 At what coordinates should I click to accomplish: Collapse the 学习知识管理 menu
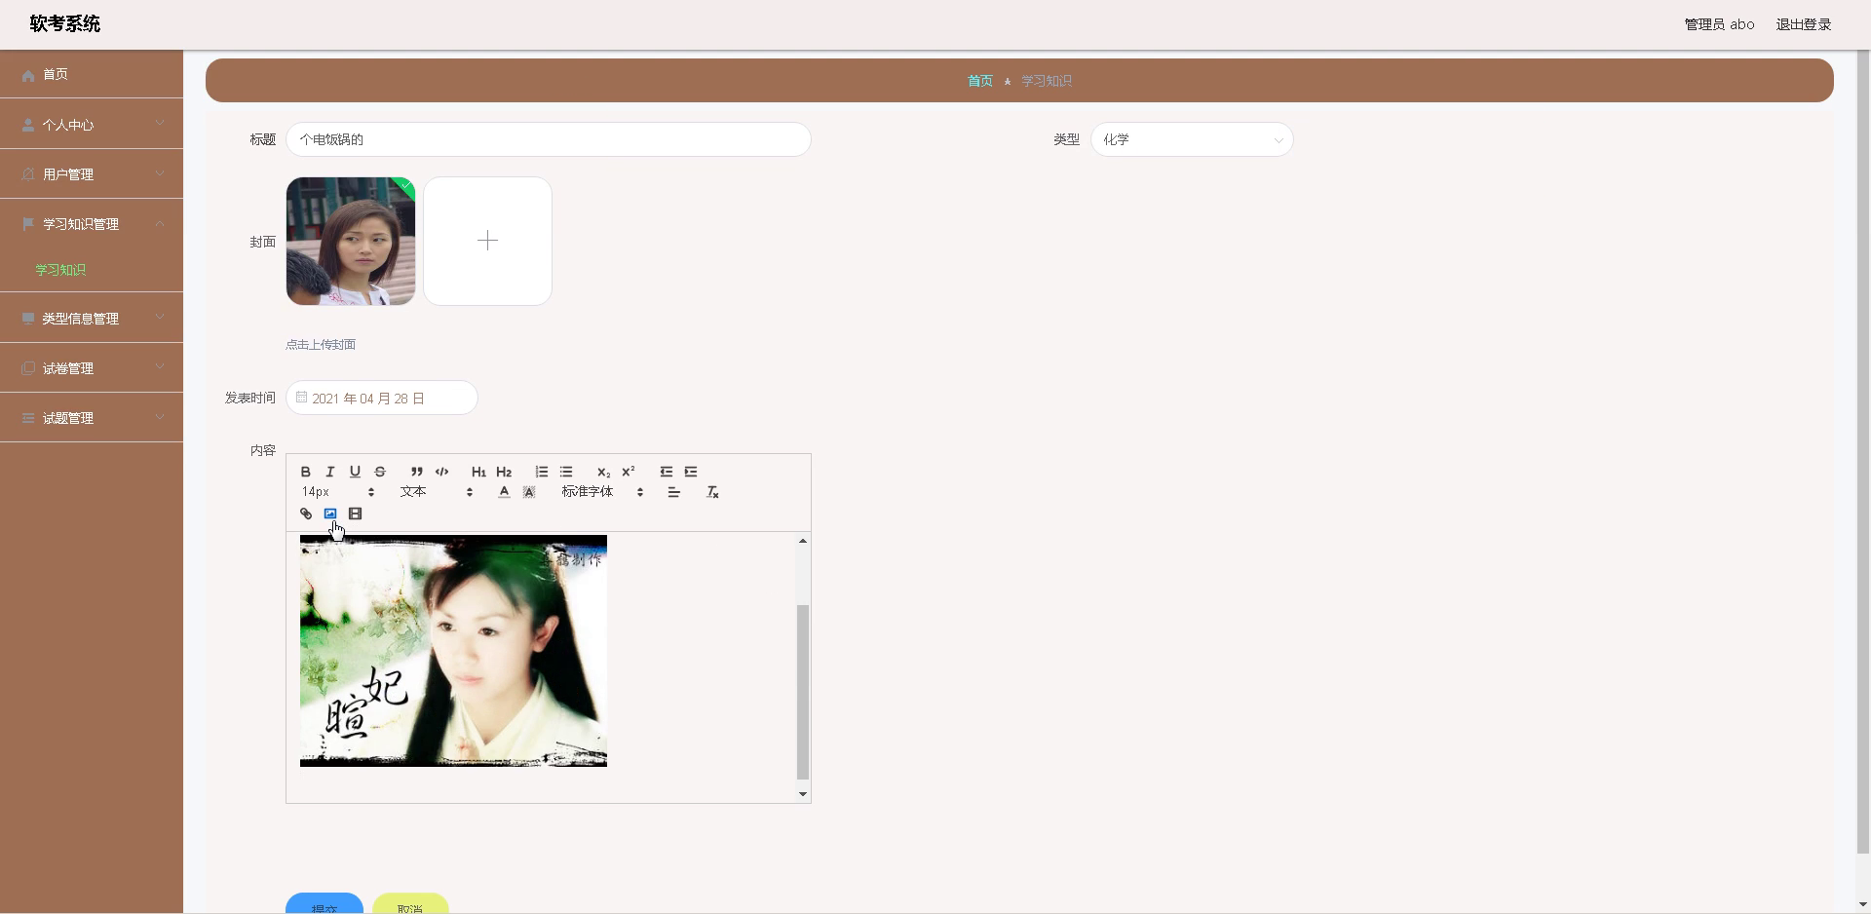(92, 223)
